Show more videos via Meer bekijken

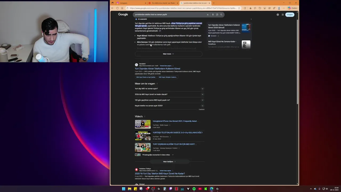169,162
